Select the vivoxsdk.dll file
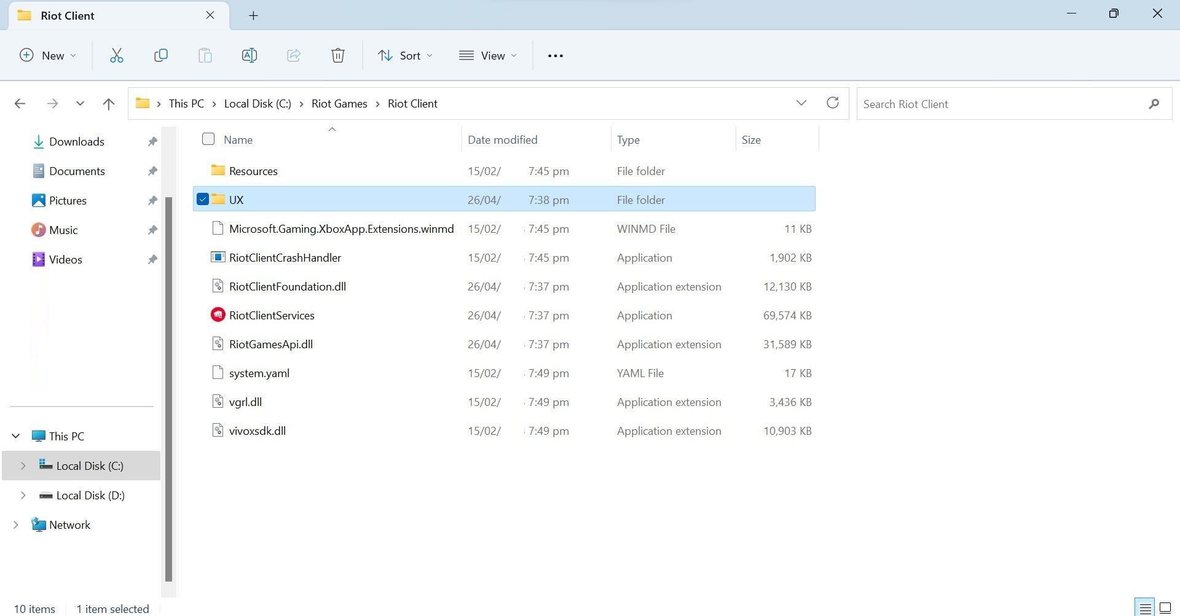Viewport: 1180px width, 616px height. point(257,431)
